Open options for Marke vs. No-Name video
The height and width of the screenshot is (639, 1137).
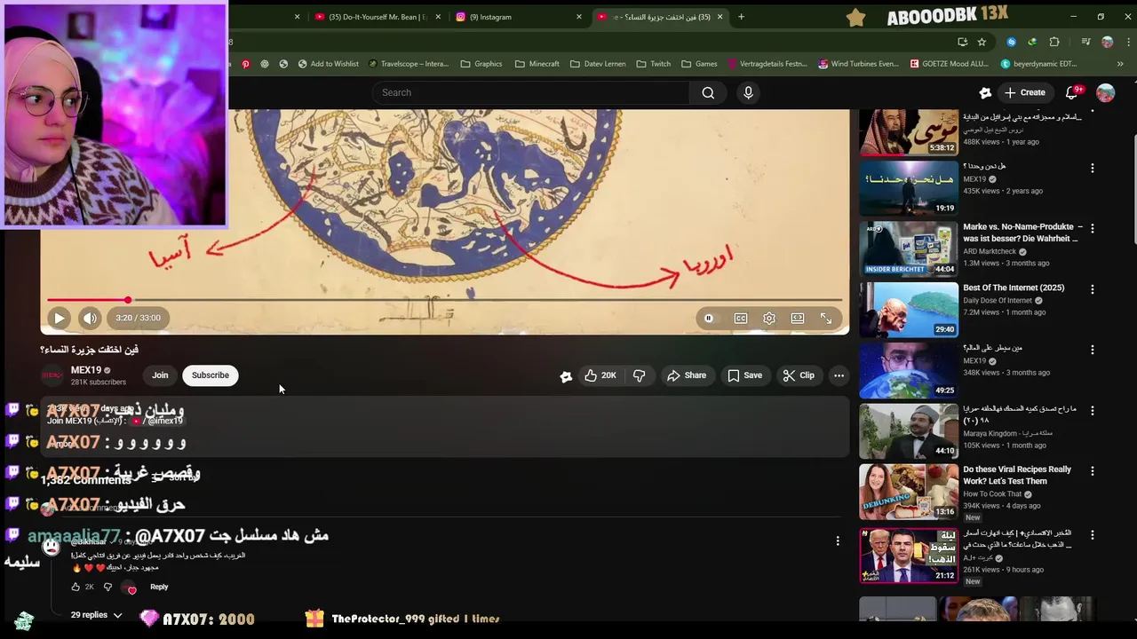(1092, 228)
